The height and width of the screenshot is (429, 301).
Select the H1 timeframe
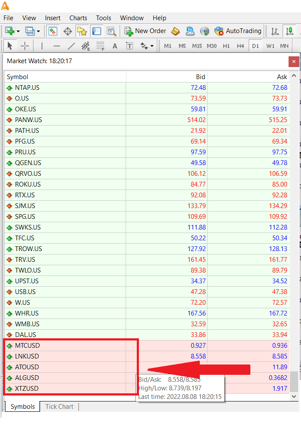click(226, 46)
